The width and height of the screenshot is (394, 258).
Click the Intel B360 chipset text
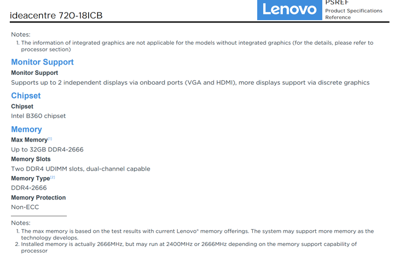(38, 116)
